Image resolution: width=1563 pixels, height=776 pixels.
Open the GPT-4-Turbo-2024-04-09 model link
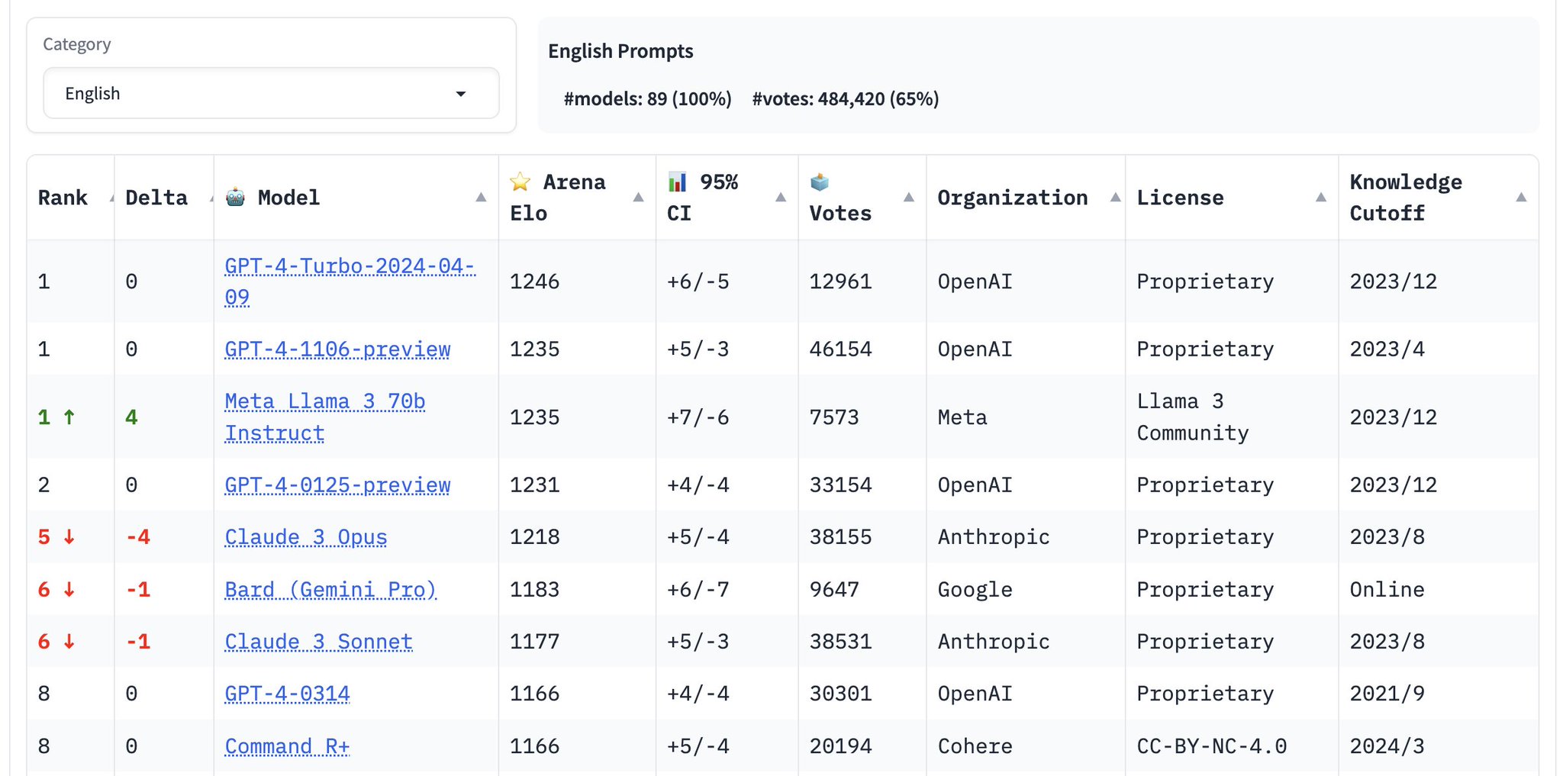[x=350, y=281]
